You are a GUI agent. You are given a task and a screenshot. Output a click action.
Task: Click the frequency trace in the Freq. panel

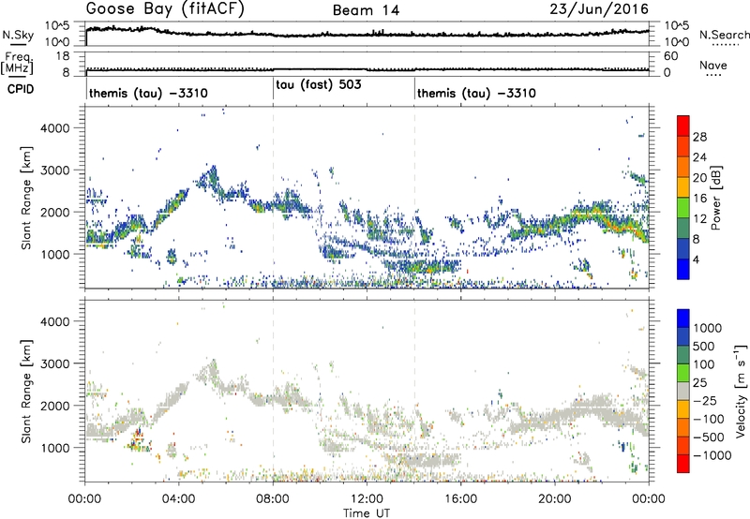(367, 69)
